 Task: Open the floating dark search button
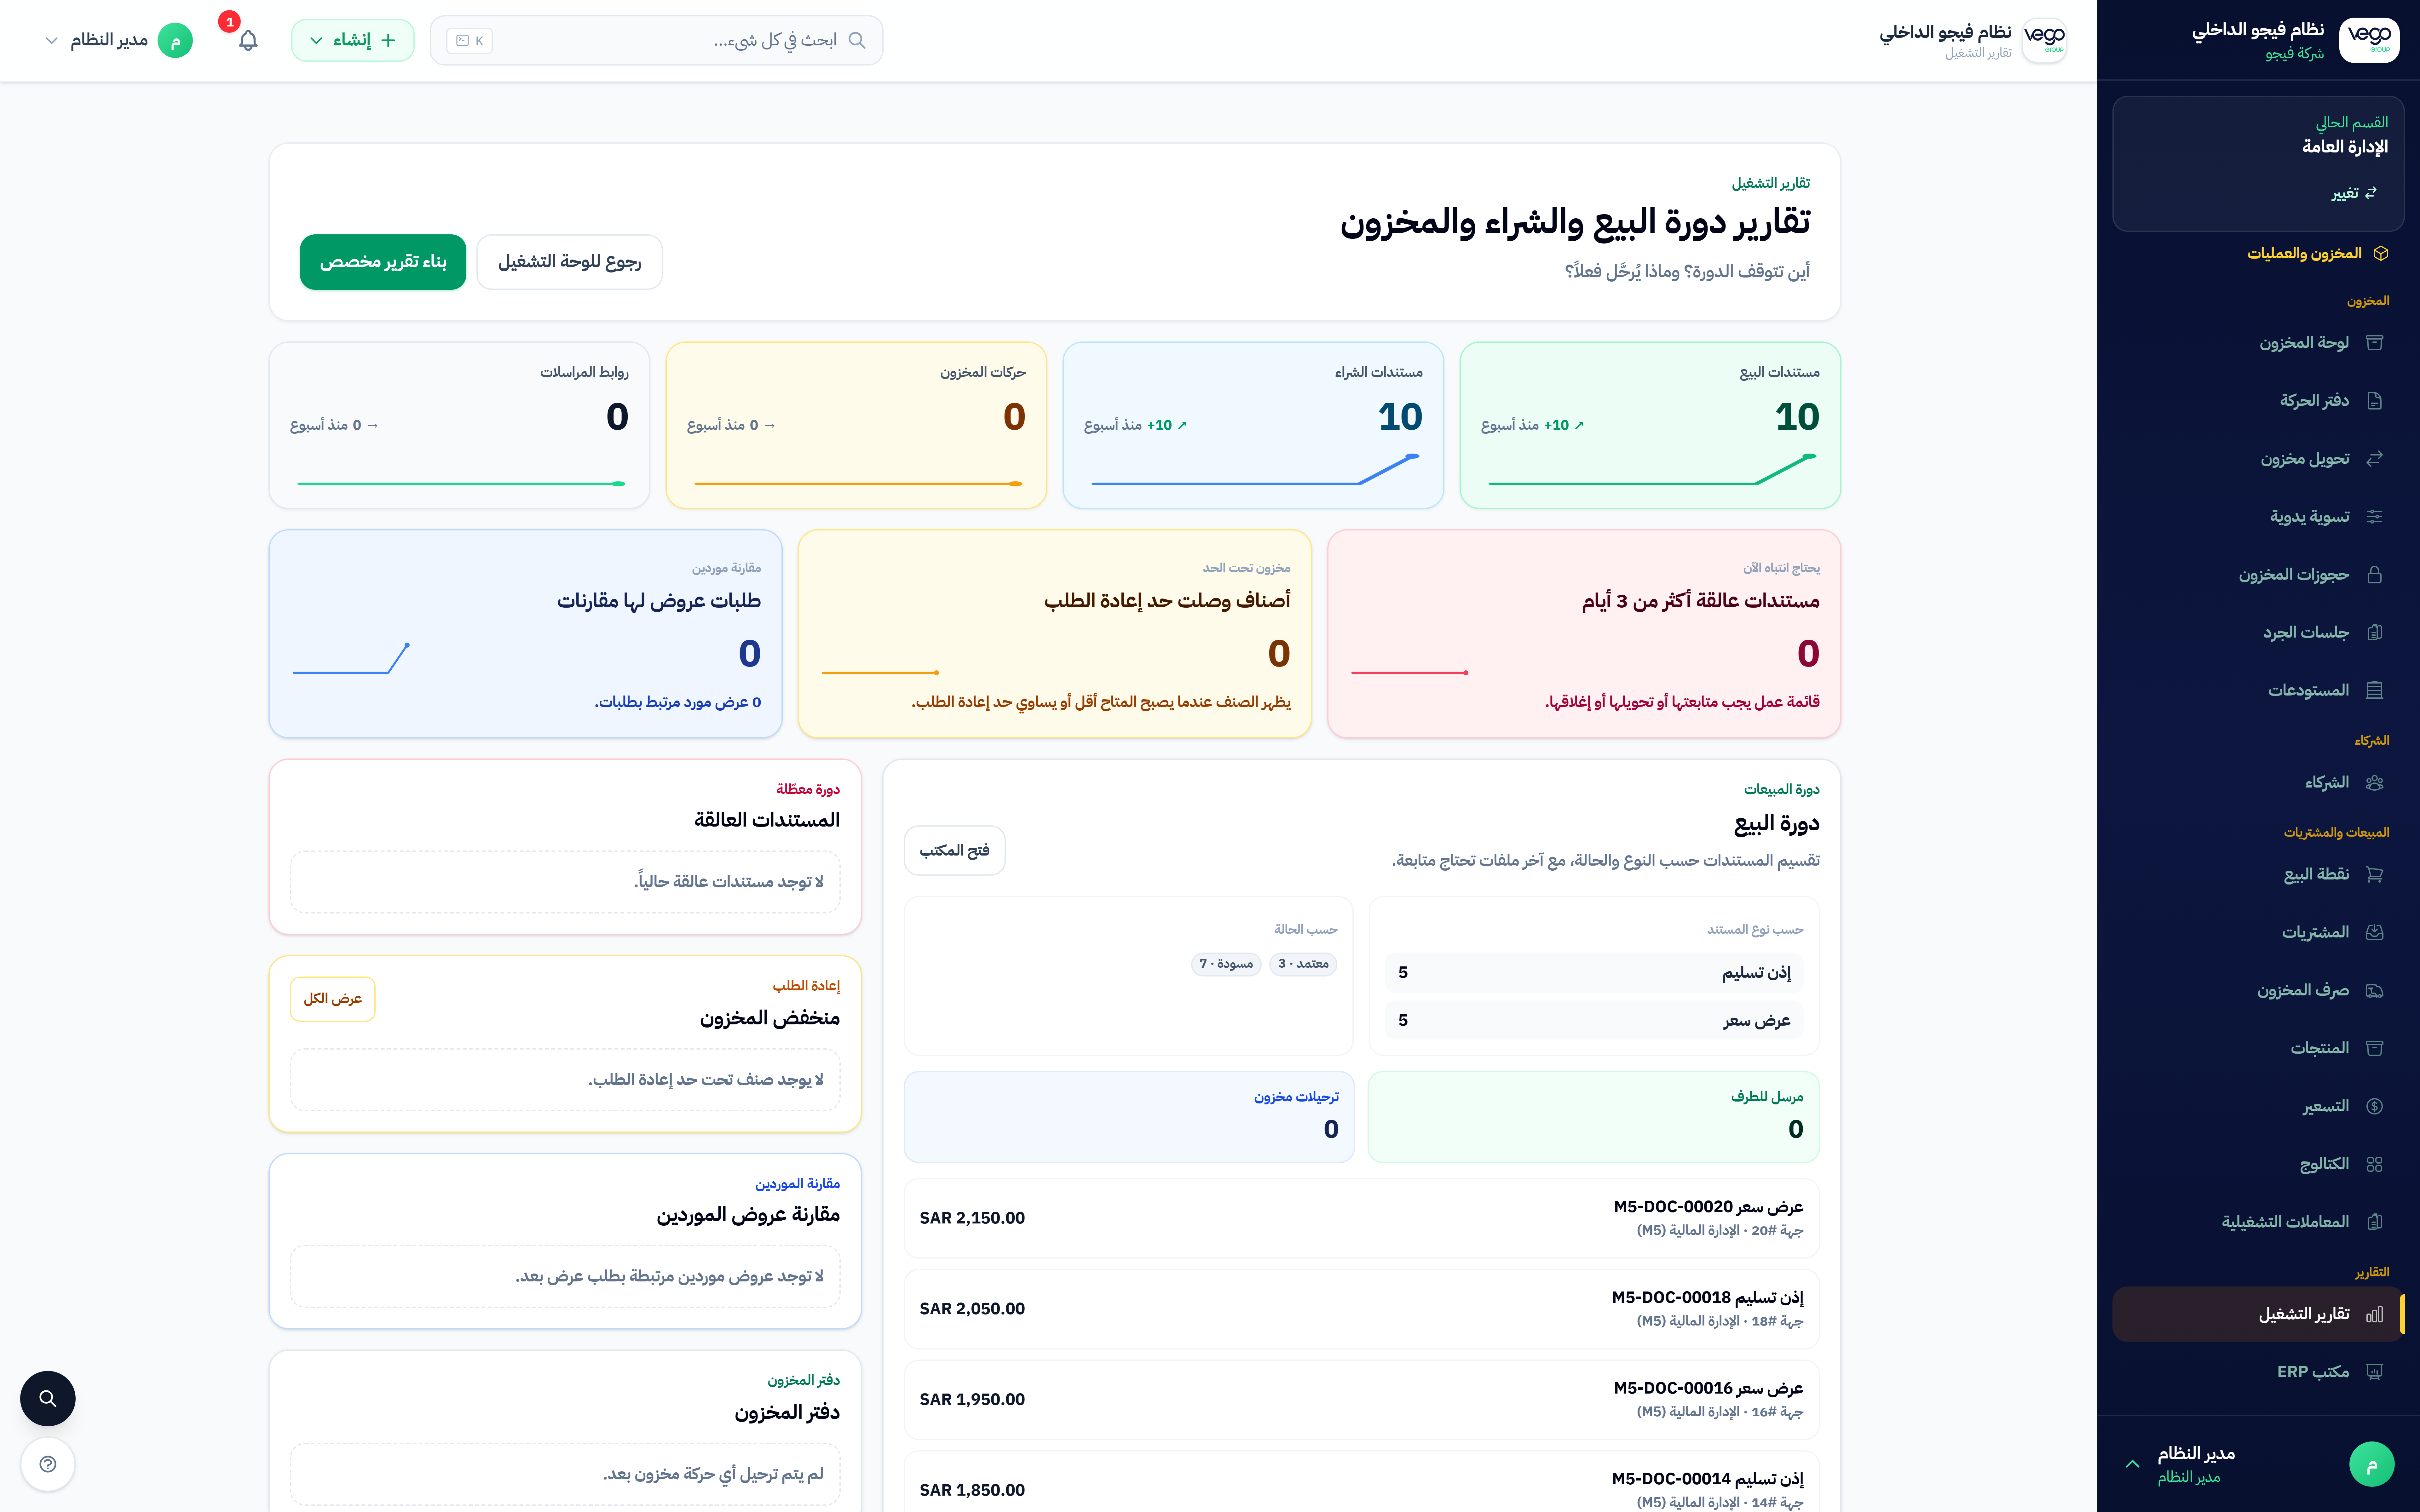tap(48, 1399)
